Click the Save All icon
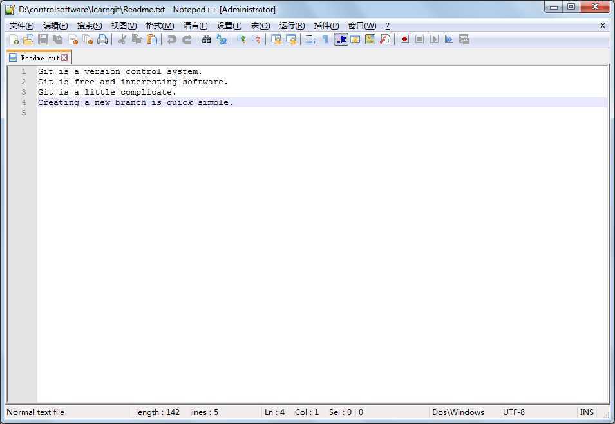 click(58, 39)
